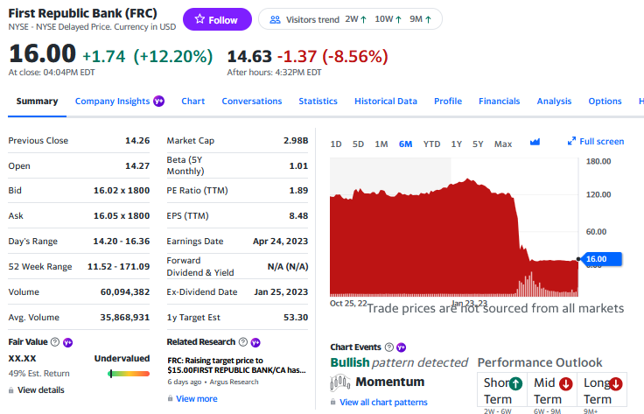
Task: Click the Fair Value undervalued gauge bar
Action: (129, 374)
